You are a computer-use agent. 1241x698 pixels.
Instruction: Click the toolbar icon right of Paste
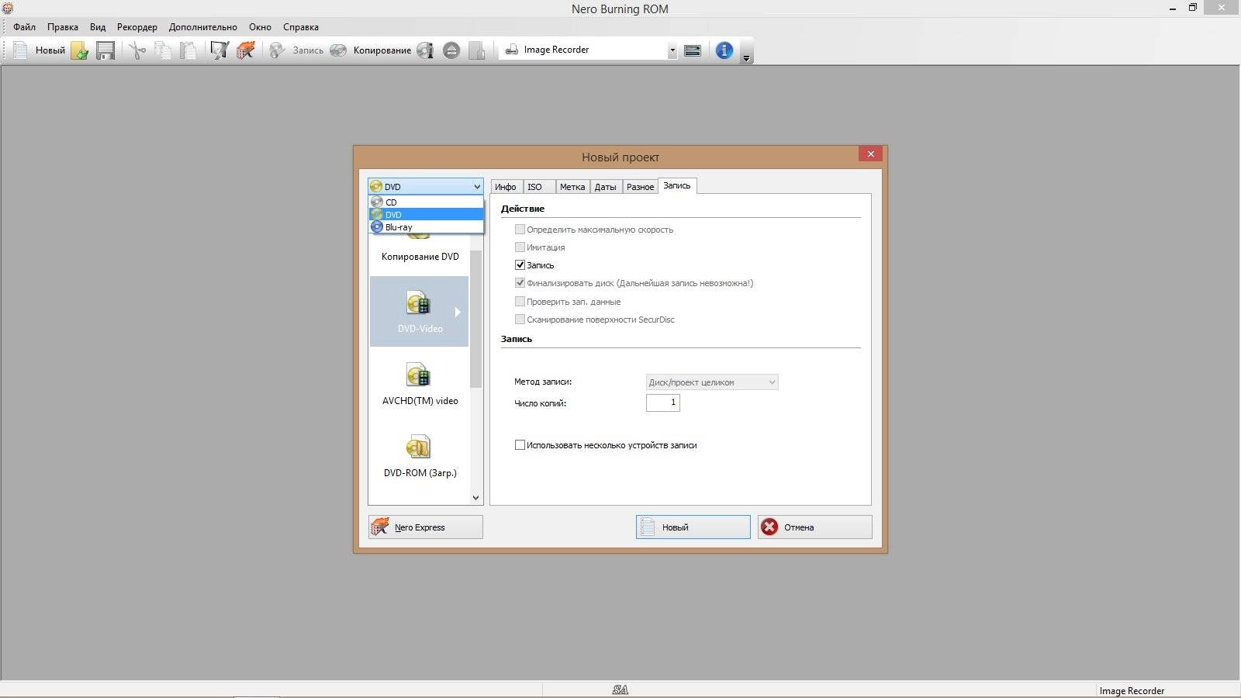click(220, 50)
